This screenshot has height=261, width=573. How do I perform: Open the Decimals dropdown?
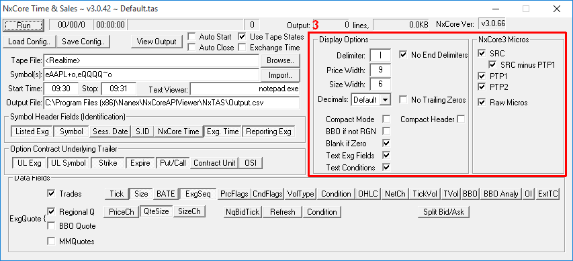point(384,100)
